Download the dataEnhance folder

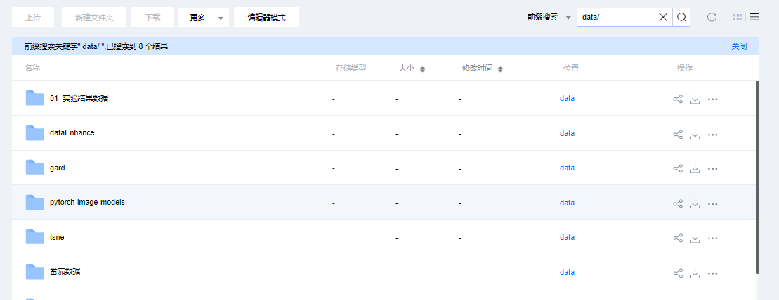pos(695,134)
